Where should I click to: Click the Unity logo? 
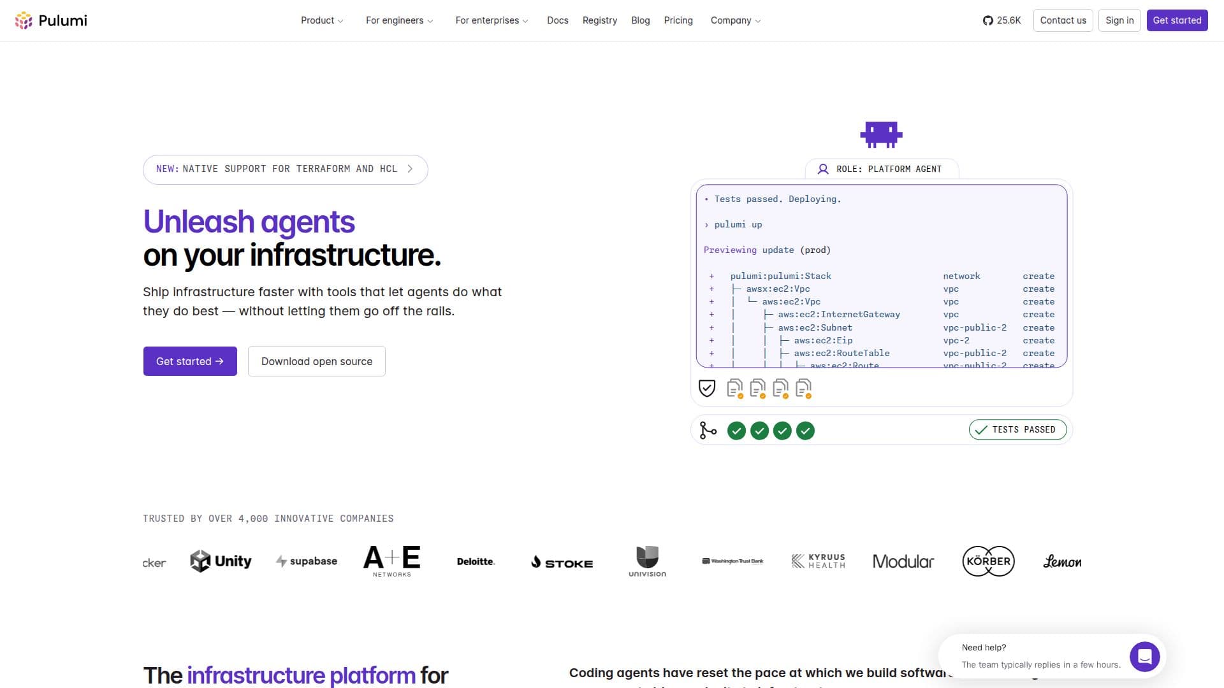pyautogui.click(x=221, y=561)
